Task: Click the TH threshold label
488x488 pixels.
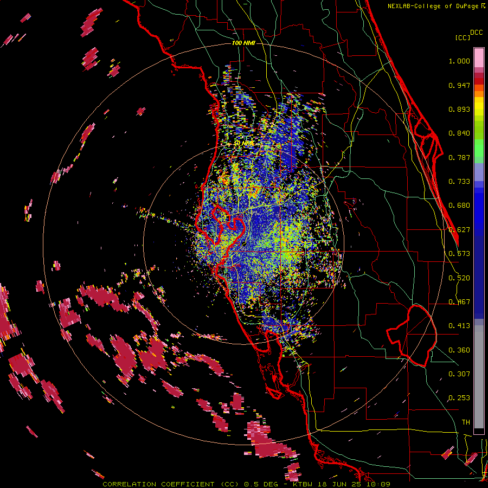Action: 466,422
